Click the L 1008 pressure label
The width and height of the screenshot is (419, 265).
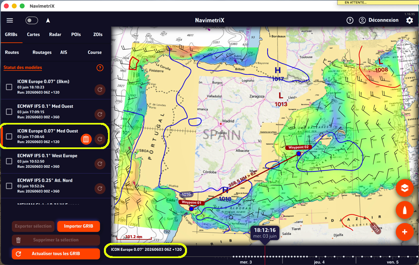pos(381,67)
